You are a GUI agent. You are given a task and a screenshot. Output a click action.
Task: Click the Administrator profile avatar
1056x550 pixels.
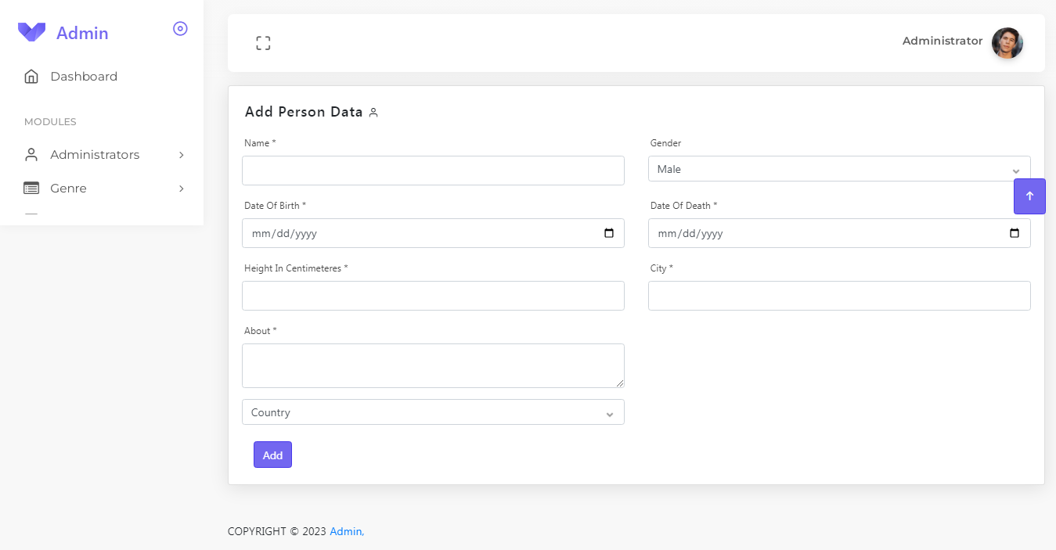(1007, 43)
